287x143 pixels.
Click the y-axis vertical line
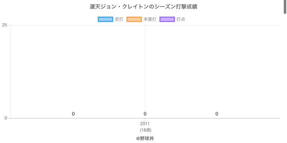11,71
